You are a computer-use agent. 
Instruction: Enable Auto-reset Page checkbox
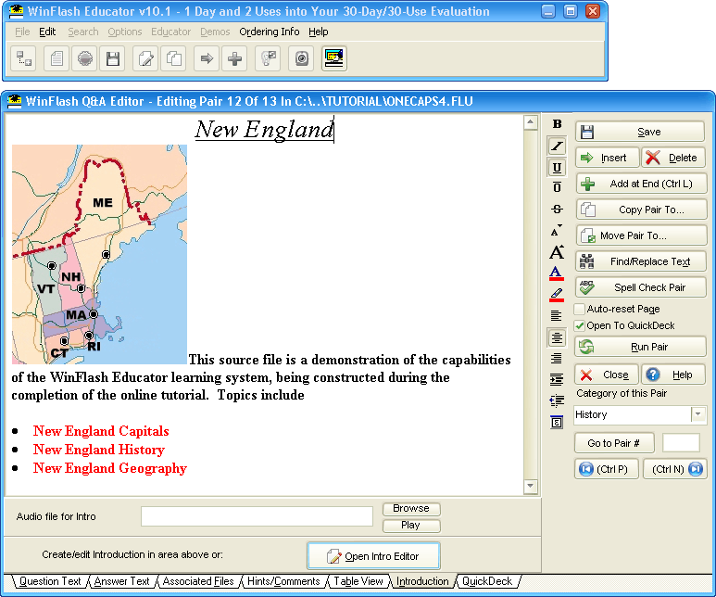tap(580, 309)
